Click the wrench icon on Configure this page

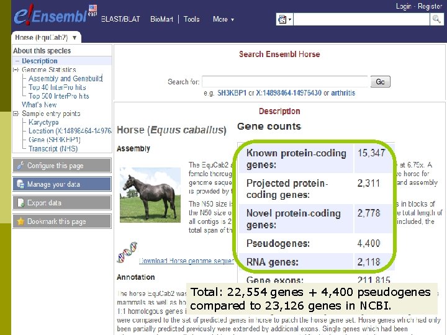click(x=20, y=166)
